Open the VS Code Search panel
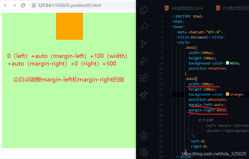 [x=144, y=27]
